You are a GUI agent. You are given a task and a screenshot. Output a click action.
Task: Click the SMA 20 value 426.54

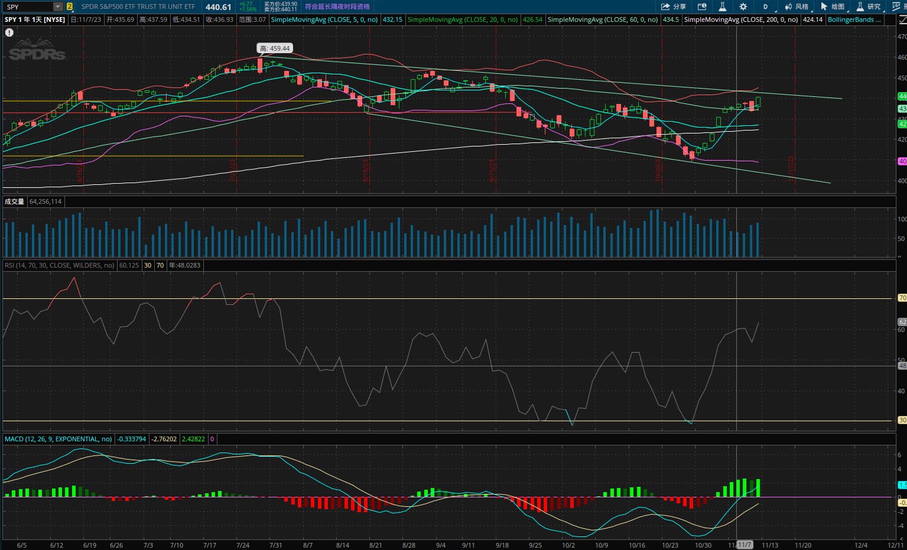pyautogui.click(x=532, y=19)
